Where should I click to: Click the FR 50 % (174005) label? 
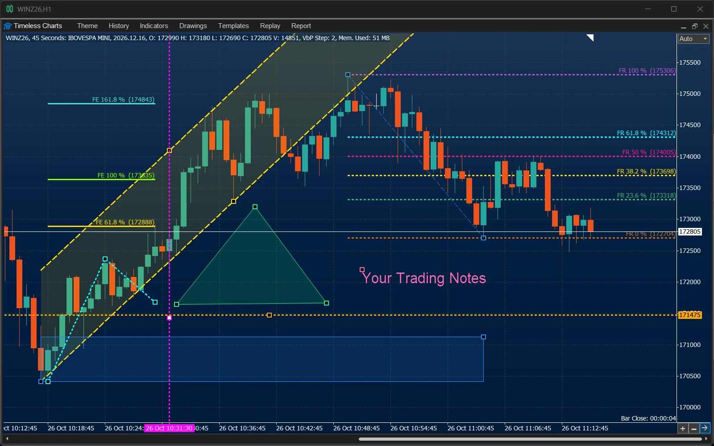[x=649, y=152]
